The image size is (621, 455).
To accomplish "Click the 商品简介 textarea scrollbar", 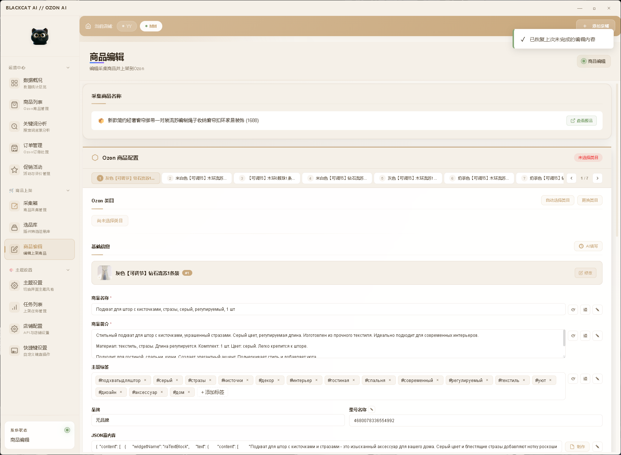I will 564,338.
